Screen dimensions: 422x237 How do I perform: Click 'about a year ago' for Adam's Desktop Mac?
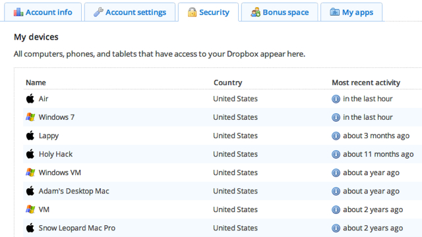[371, 192]
